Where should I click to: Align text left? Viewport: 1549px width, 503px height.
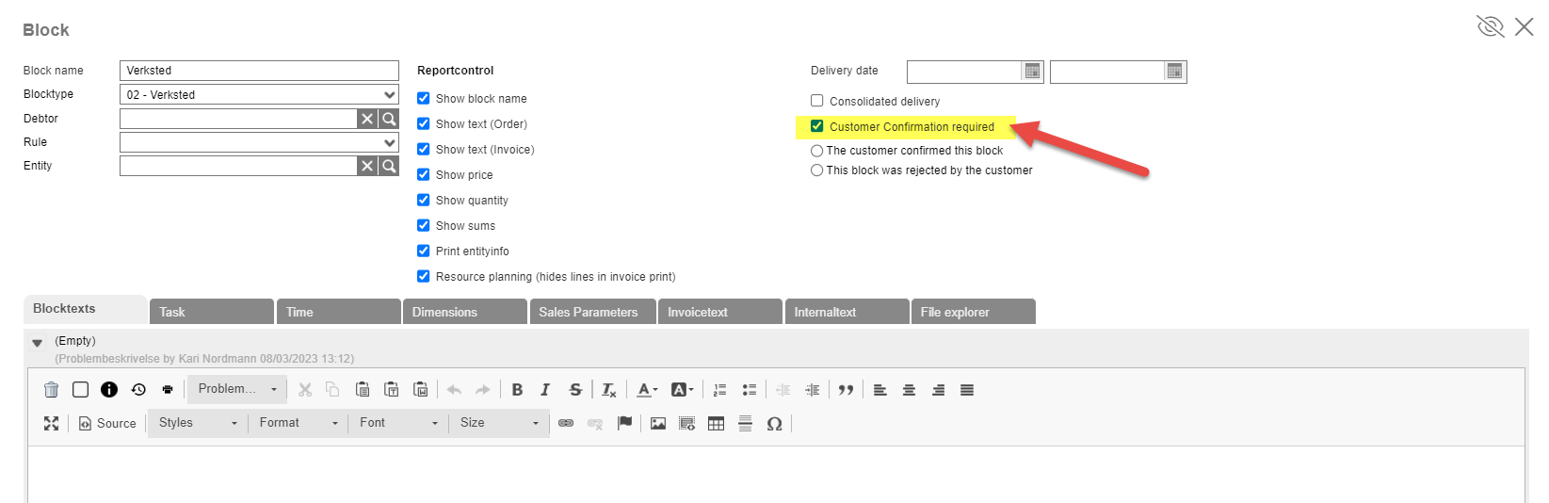pos(880,390)
